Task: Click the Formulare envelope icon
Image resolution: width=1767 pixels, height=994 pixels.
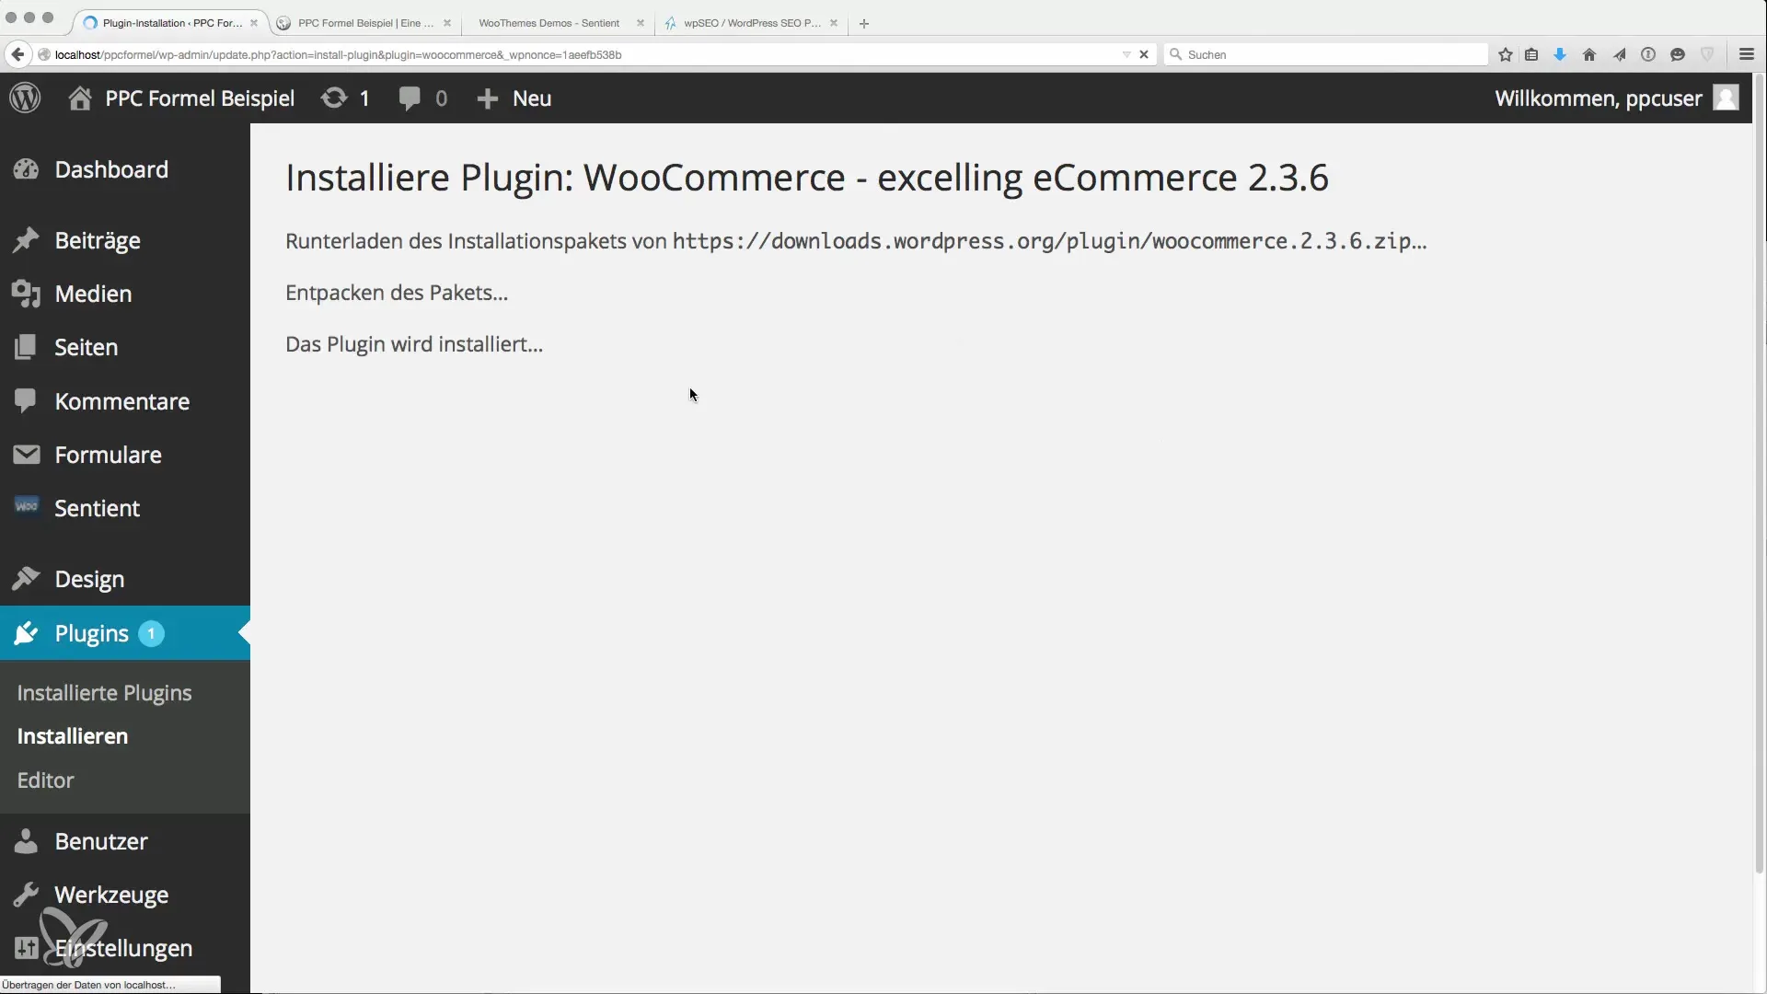Action: pos(26,455)
